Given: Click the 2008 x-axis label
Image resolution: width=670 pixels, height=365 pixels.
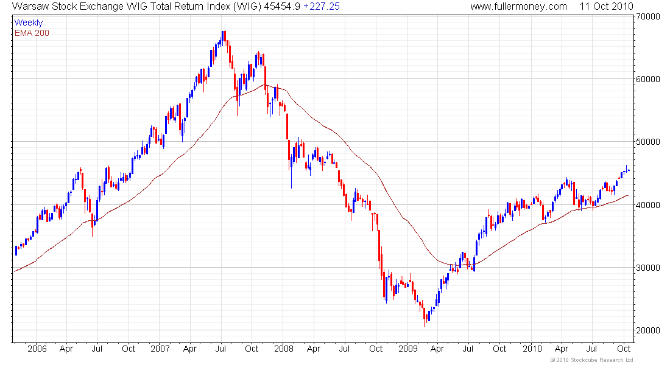Looking at the screenshot, I should coord(284,349).
